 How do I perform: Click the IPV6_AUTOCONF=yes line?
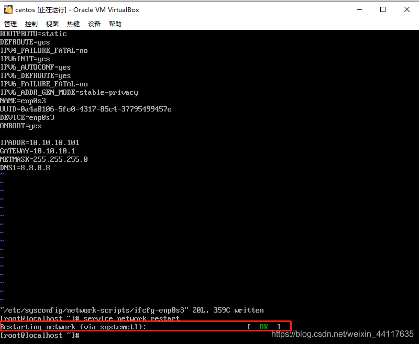(x=36, y=68)
